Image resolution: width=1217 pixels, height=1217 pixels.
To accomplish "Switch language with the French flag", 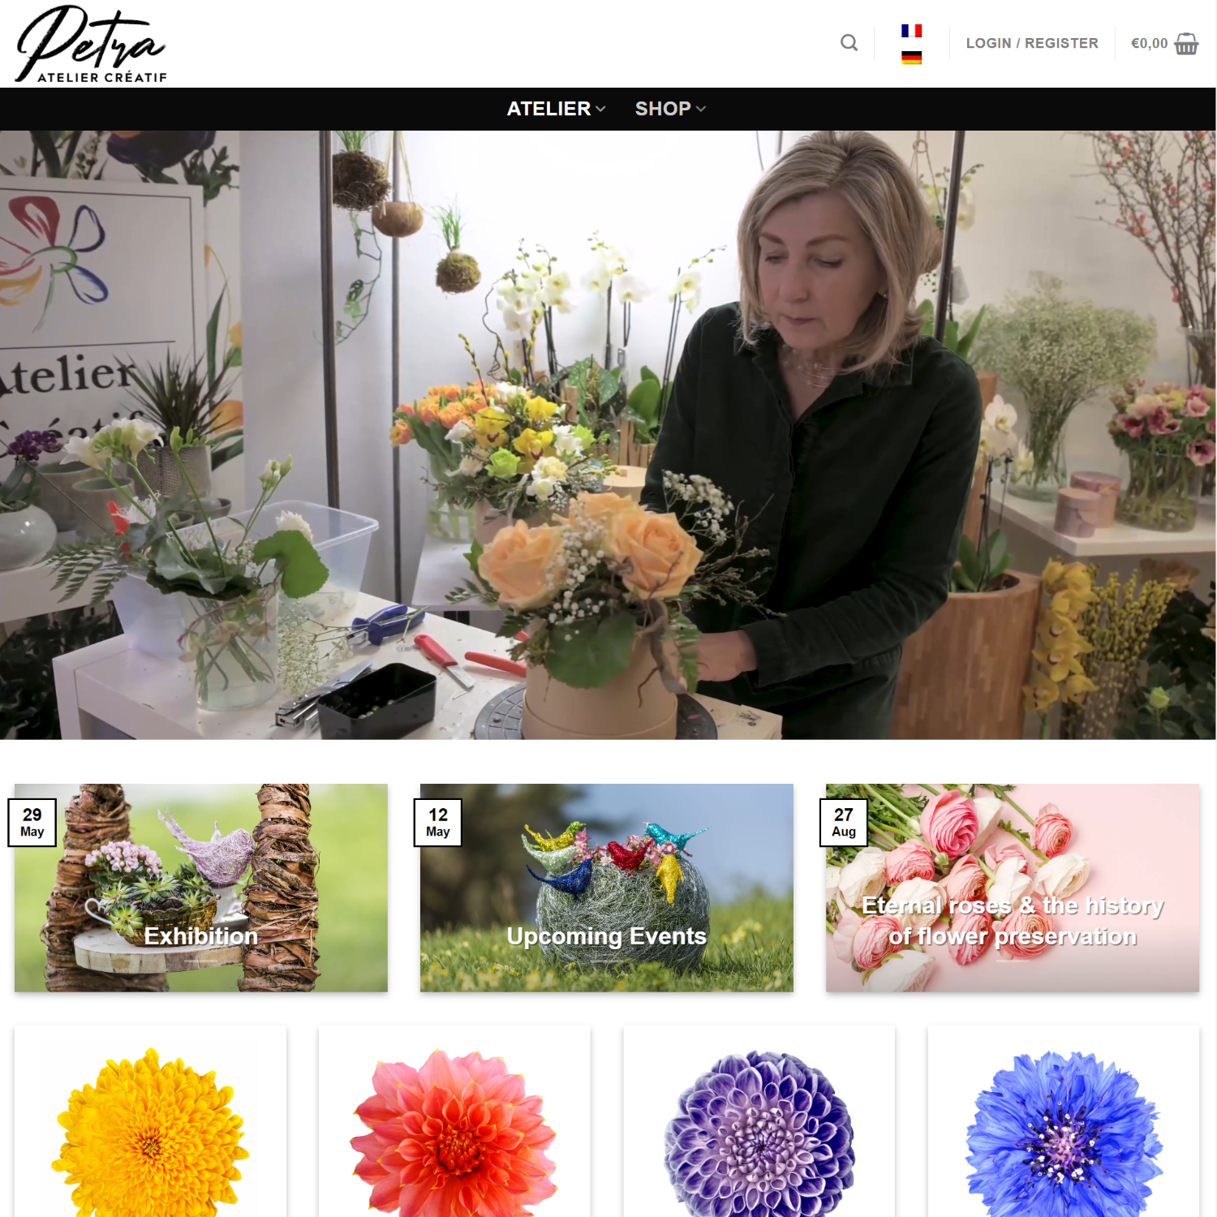I will point(911,31).
